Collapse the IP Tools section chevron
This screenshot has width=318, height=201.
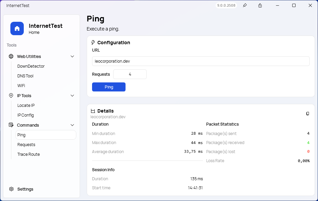tap(72, 95)
